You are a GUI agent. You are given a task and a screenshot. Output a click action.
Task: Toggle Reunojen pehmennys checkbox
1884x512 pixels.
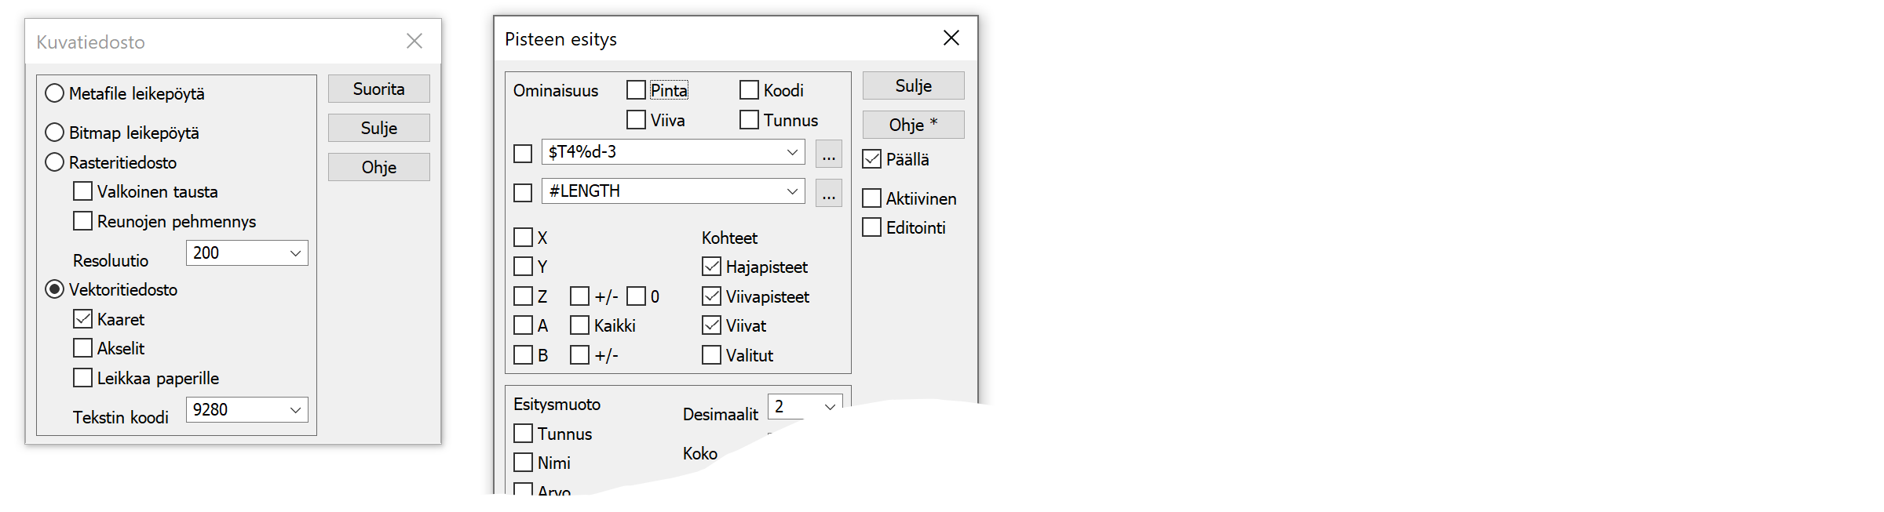click(x=82, y=221)
